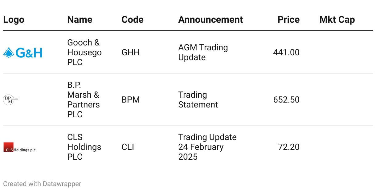Open the Trading Statement announcement
This screenshot has height=191, width=376.
[x=198, y=100]
